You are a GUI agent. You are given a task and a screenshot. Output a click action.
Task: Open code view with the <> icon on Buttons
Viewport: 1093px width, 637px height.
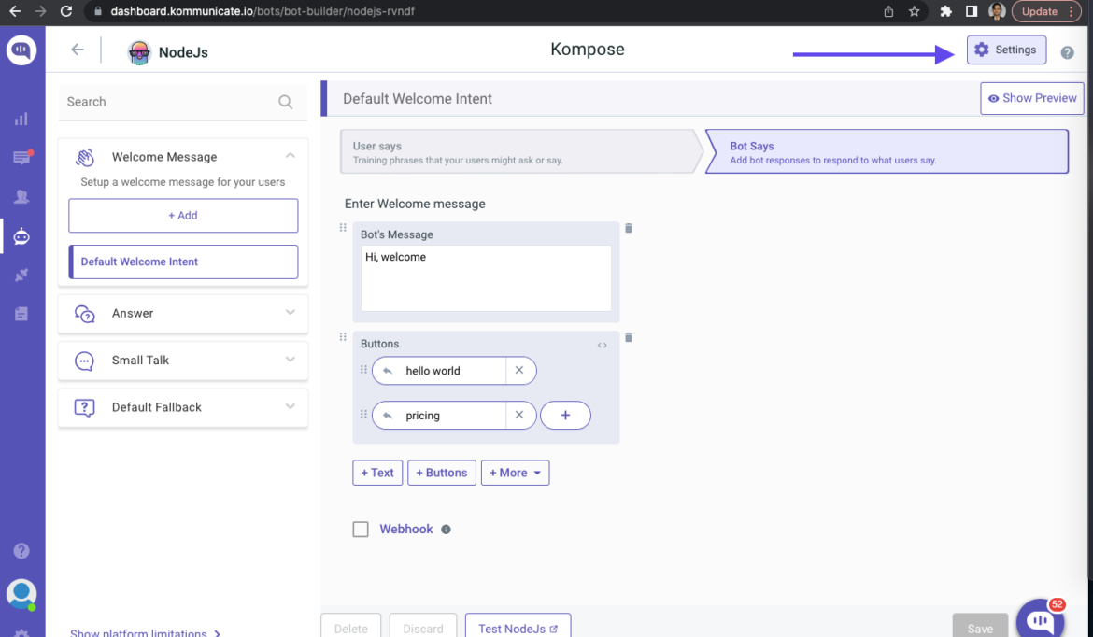point(602,345)
